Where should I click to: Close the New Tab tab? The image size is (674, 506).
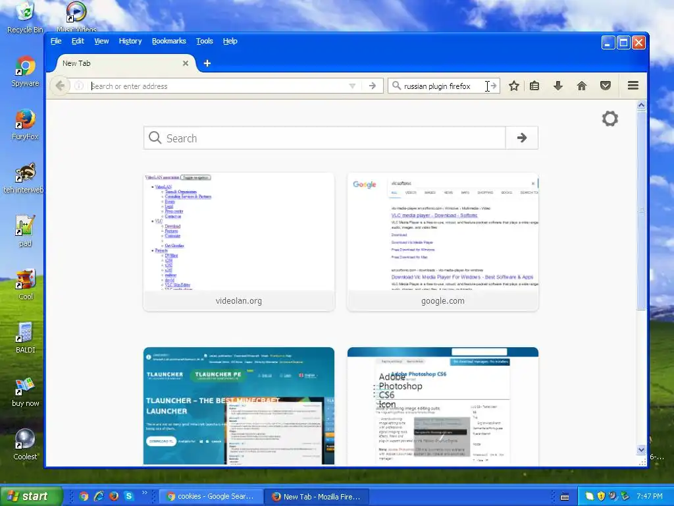pos(185,63)
